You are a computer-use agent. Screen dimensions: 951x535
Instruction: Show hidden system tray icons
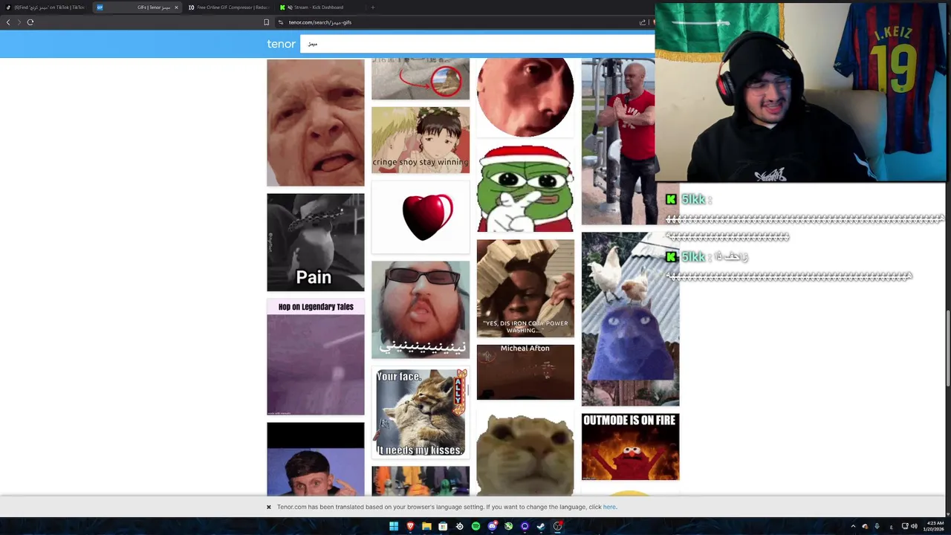pos(853,526)
